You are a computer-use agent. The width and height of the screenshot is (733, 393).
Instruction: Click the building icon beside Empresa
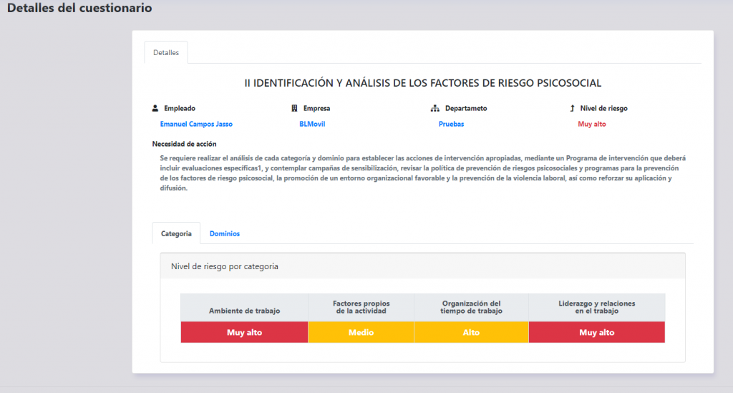294,109
